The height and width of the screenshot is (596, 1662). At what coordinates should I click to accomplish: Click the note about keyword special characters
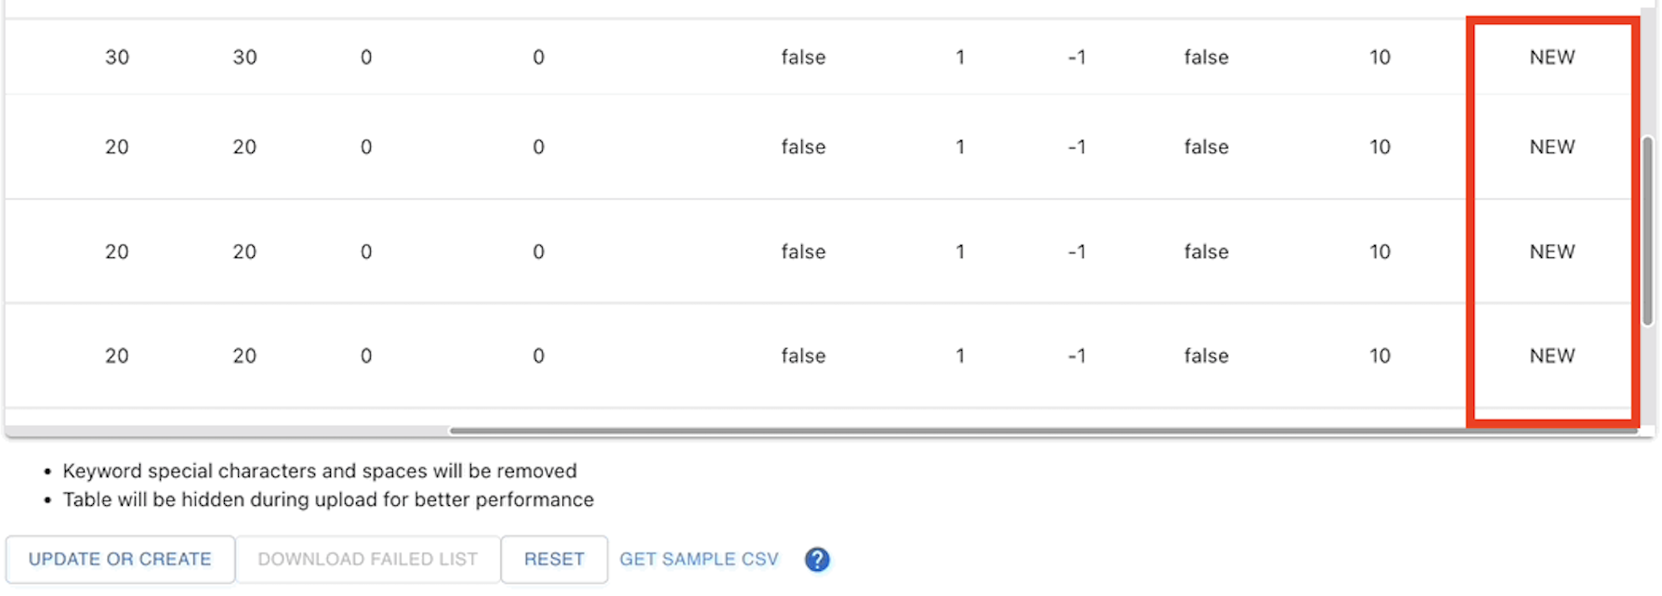point(319,471)
